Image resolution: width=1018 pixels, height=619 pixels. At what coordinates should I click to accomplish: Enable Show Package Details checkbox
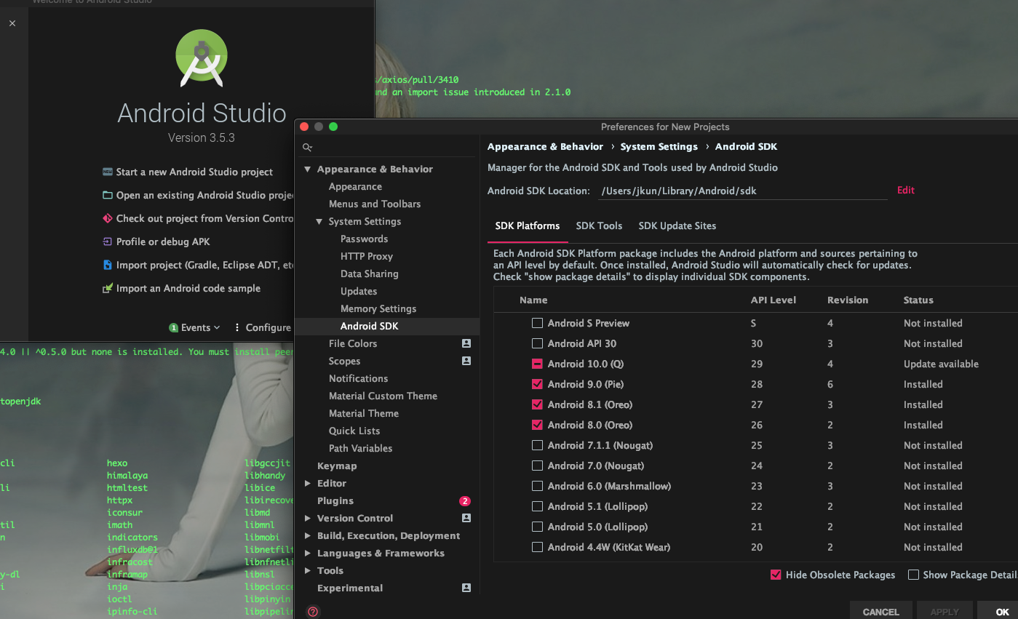coord(913,575)
